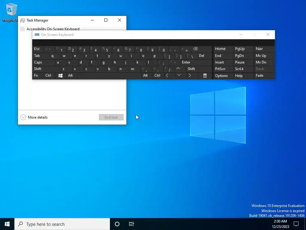Tap the tilde backtick key

(x=49, y=49)
